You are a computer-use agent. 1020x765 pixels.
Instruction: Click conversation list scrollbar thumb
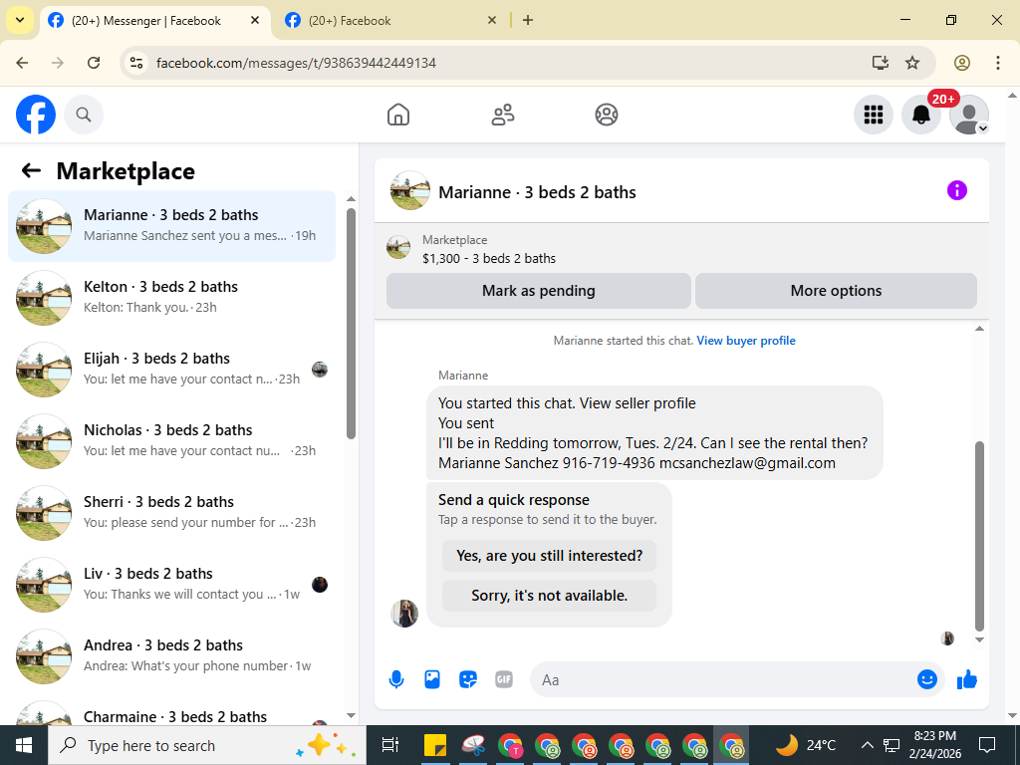pyautogui.click(x=352, y=324)
